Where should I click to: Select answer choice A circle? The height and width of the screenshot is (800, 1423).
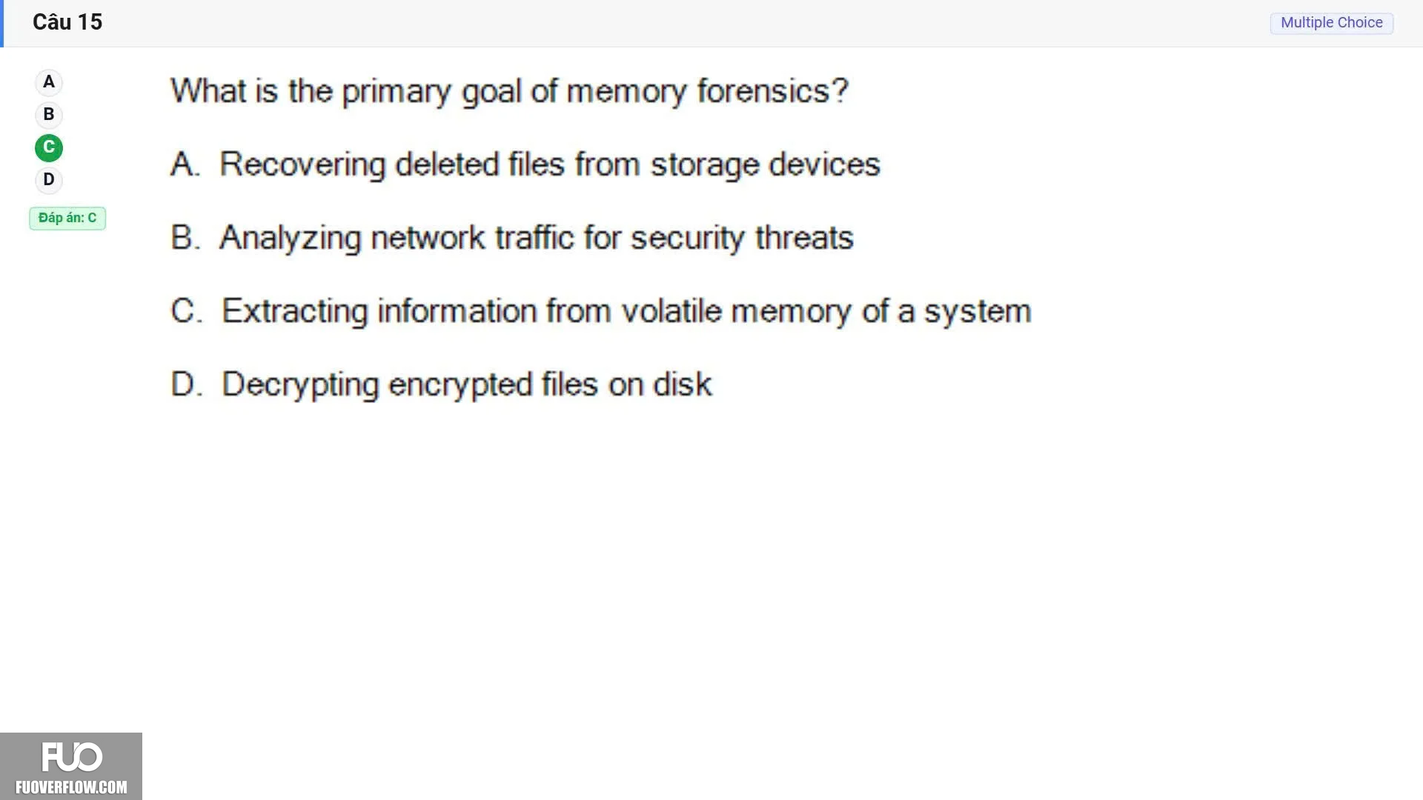click(49, 82)
